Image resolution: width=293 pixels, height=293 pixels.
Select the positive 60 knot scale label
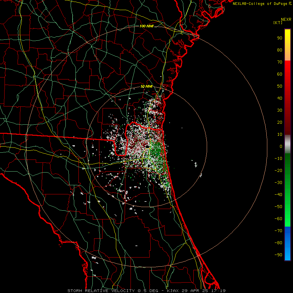click(x=280, y=74)
